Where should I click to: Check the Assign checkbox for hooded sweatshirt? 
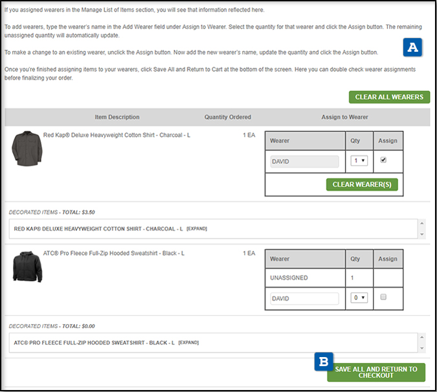[x=383, y=297]
